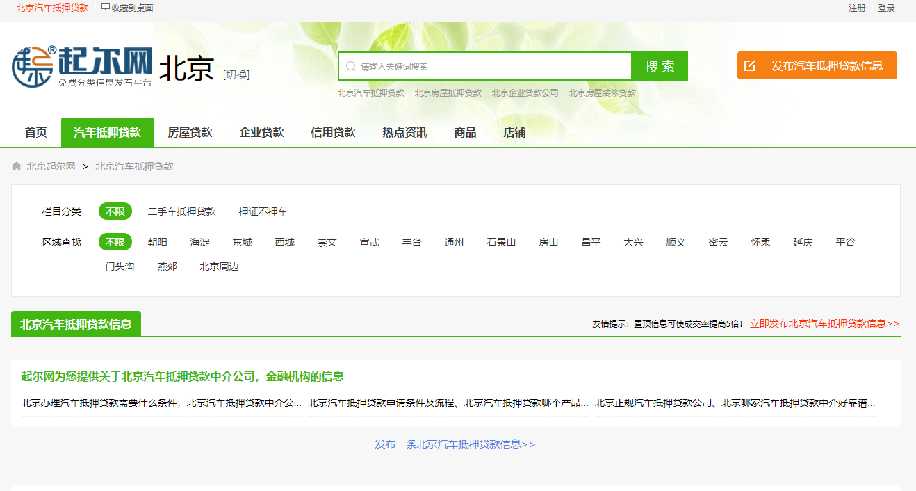The width and height of the screenshot is (916, 491).
Task: Filter by 海淀 district
Action: (x=200, y=242)
